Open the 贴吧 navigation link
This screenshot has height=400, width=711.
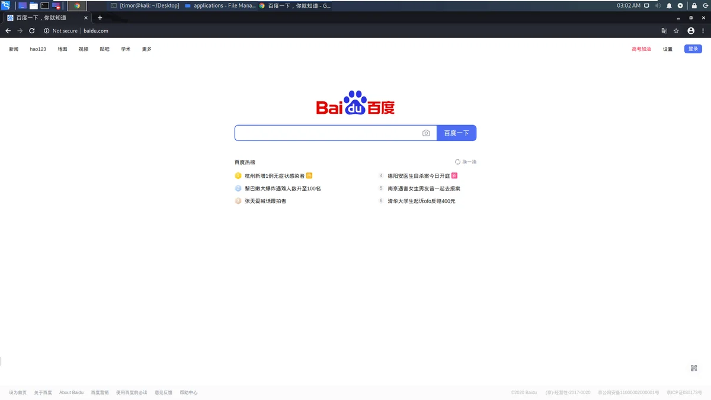click(105, 49)
